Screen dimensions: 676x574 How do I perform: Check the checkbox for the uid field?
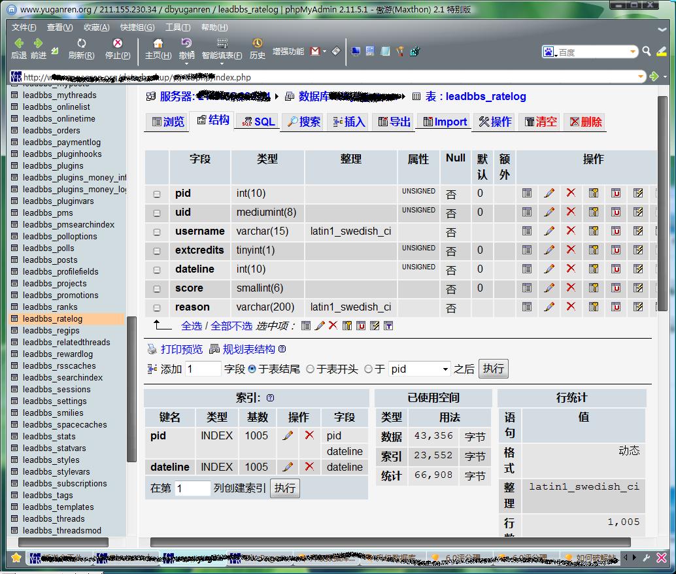tap(157, 213)
